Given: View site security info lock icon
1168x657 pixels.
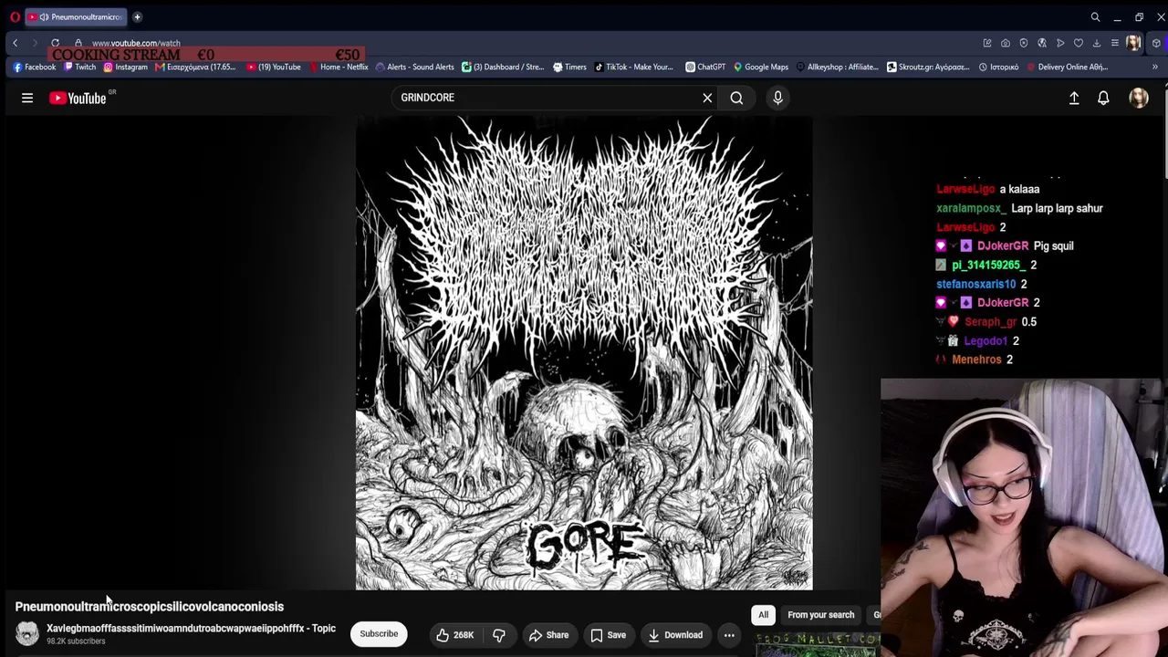Looking at the screenshot, I should click(78, 43).
